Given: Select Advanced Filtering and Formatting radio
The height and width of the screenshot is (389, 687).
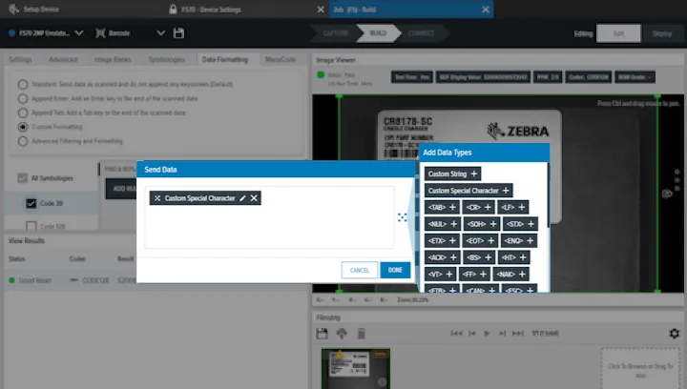Looking at the screenshot, I should point(23,141).
